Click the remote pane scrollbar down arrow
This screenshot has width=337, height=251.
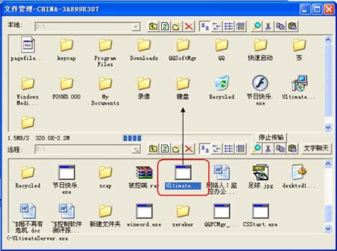(x=328, y=228)
